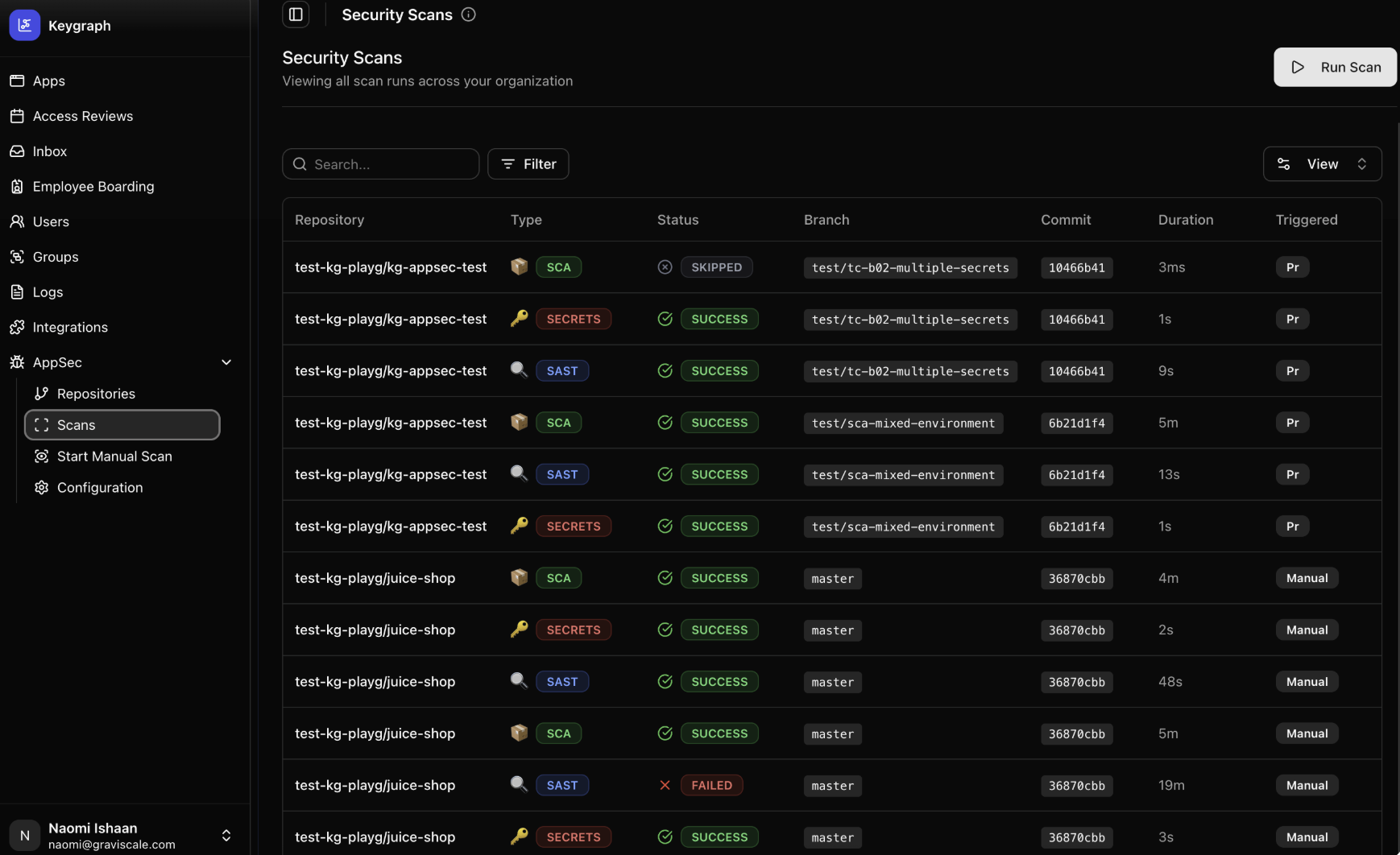1400x855 pixels.
Task: Open the View options dropdown
Action: pyautogui.click(x=1322, y=164)
